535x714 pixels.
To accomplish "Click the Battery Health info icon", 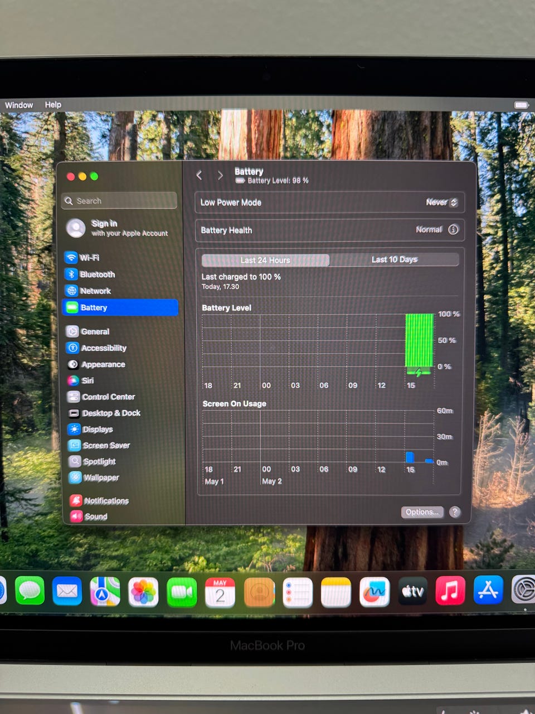I will tap(453, 229).
